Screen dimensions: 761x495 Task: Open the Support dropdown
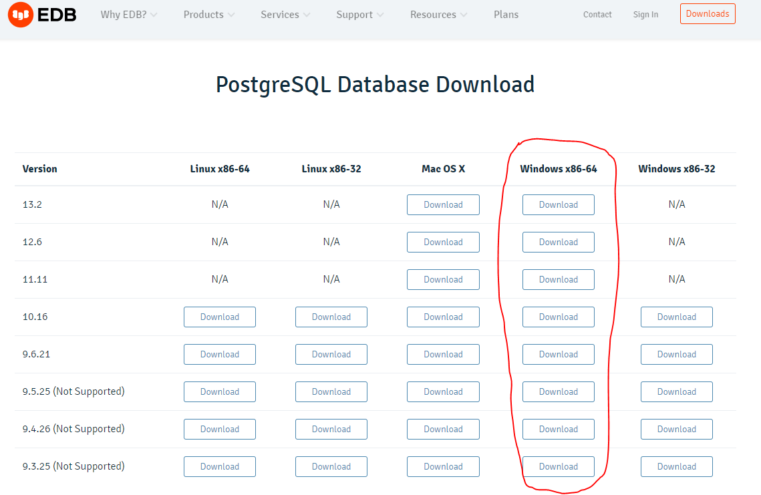pyautogui.click(x=359, y=15)
